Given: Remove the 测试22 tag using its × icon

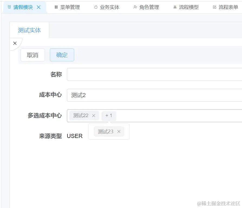Looking at the screenshot, I should 94,115.
